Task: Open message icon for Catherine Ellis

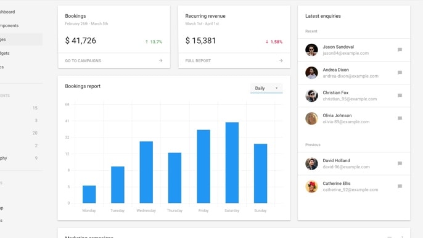Action: 400,186
